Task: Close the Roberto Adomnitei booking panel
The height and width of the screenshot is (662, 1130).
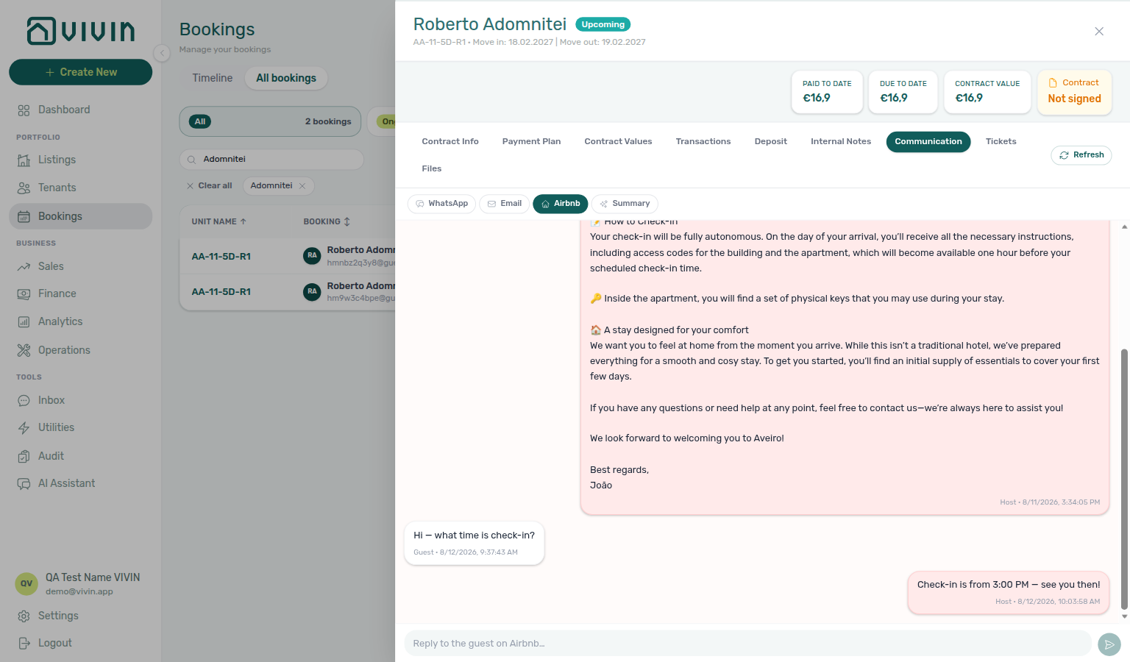Action: click(1099, 31)
